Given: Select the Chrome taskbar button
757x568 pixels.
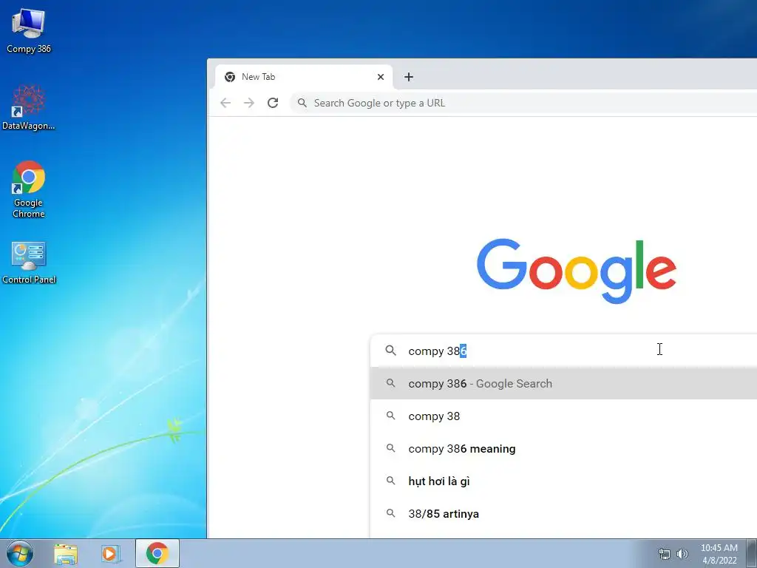Looking at the screenshot, I should (157, 553).
